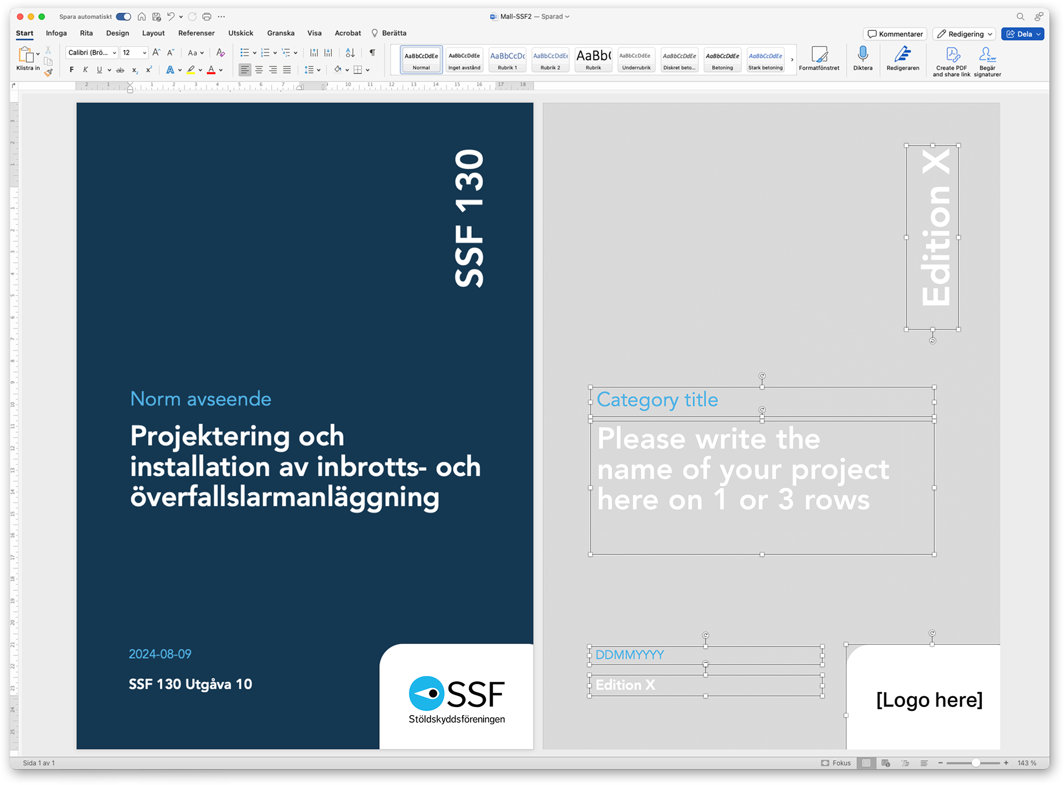
Task: Show paragraph marks with pilcrow icon
Action: click(372, 53)
